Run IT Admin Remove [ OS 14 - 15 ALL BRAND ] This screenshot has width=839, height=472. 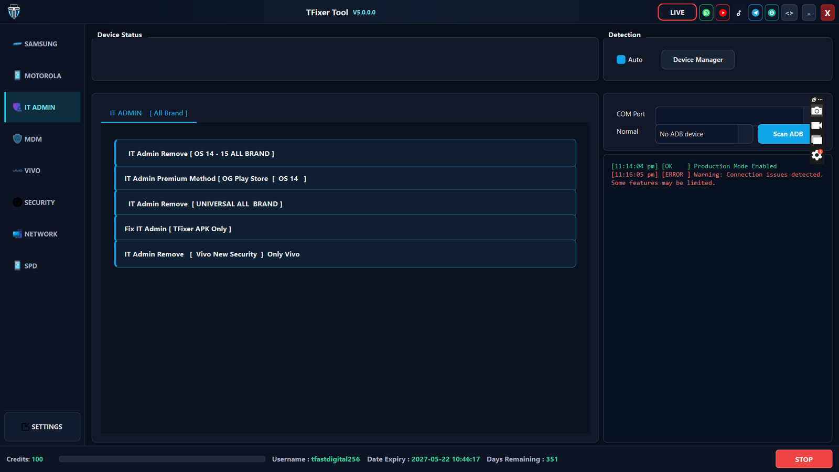click(345, 153)
